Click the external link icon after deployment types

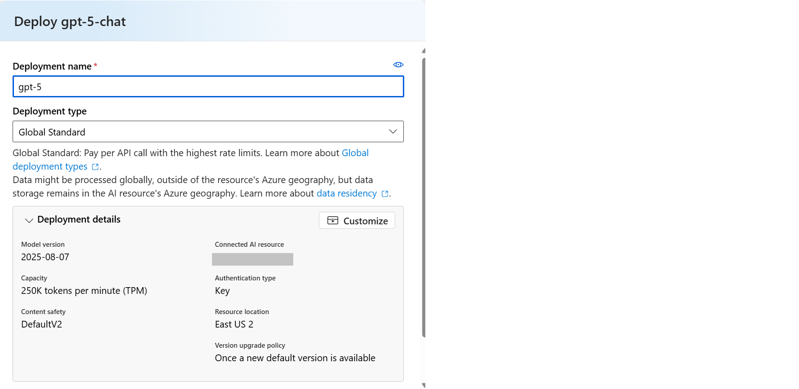95,167
